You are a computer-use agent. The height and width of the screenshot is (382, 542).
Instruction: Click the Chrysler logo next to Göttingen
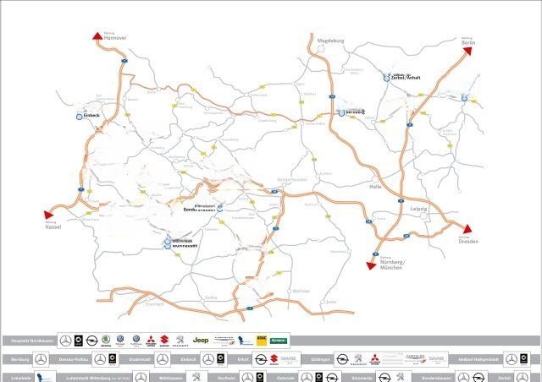[415, 359]
